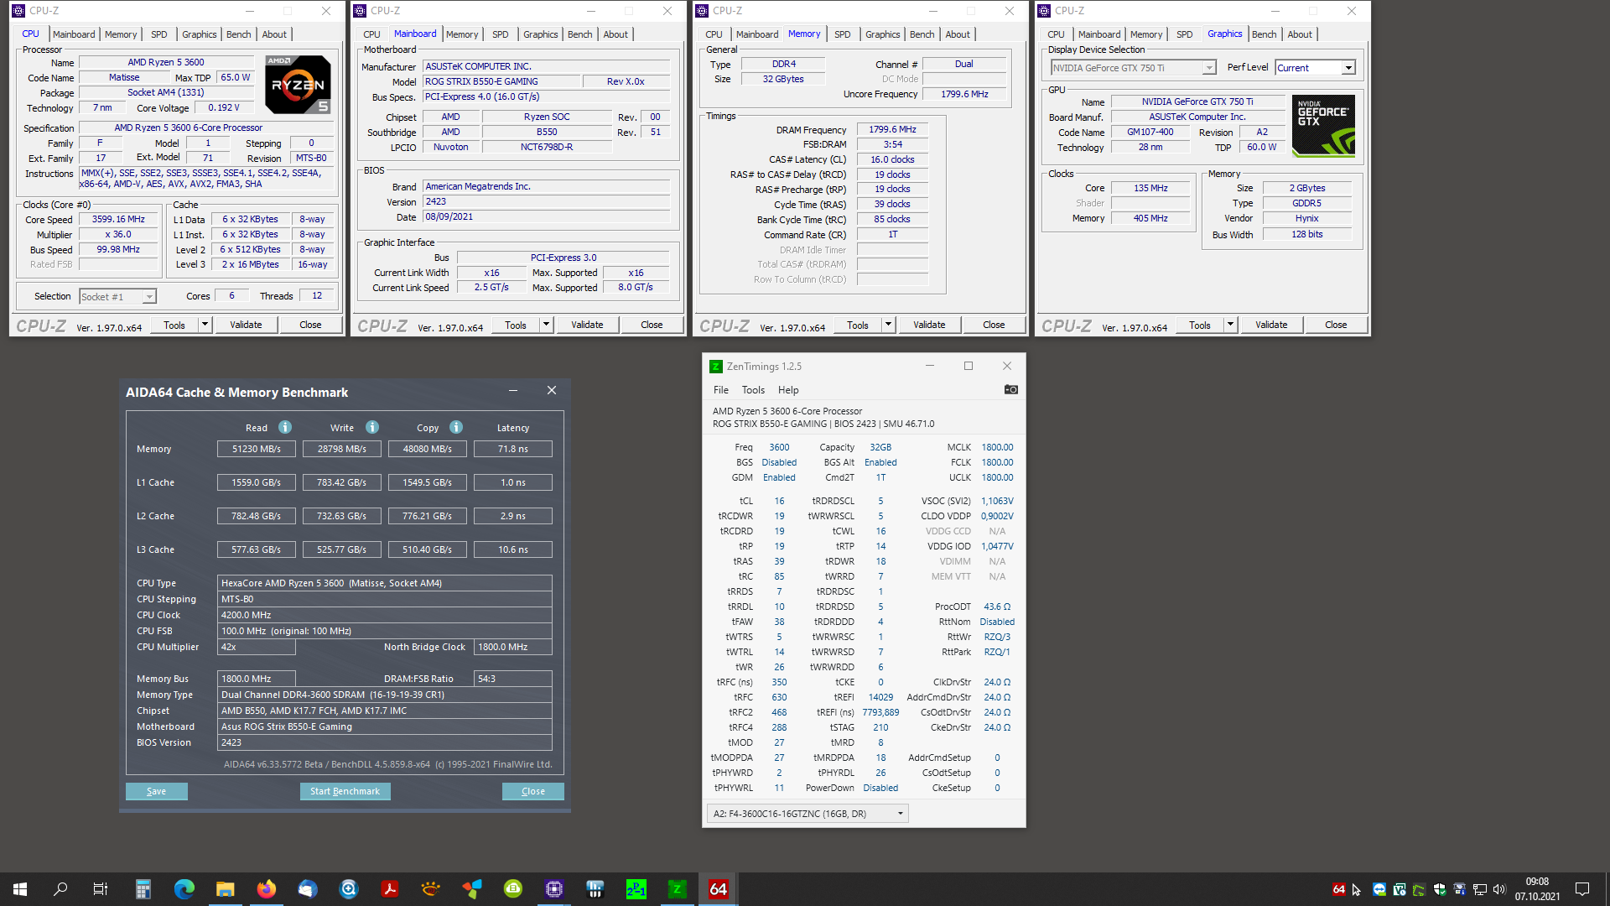Open Calculator from the taskbar

point(143,889)
